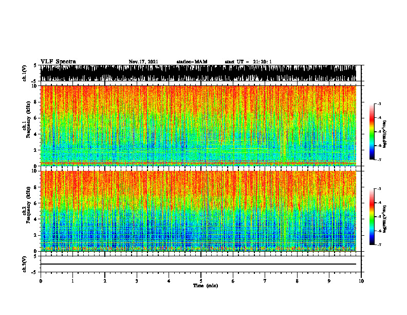Click the ch.2 color scale bar
This screenshot has height=315, width=407.
tap(372, 217)
